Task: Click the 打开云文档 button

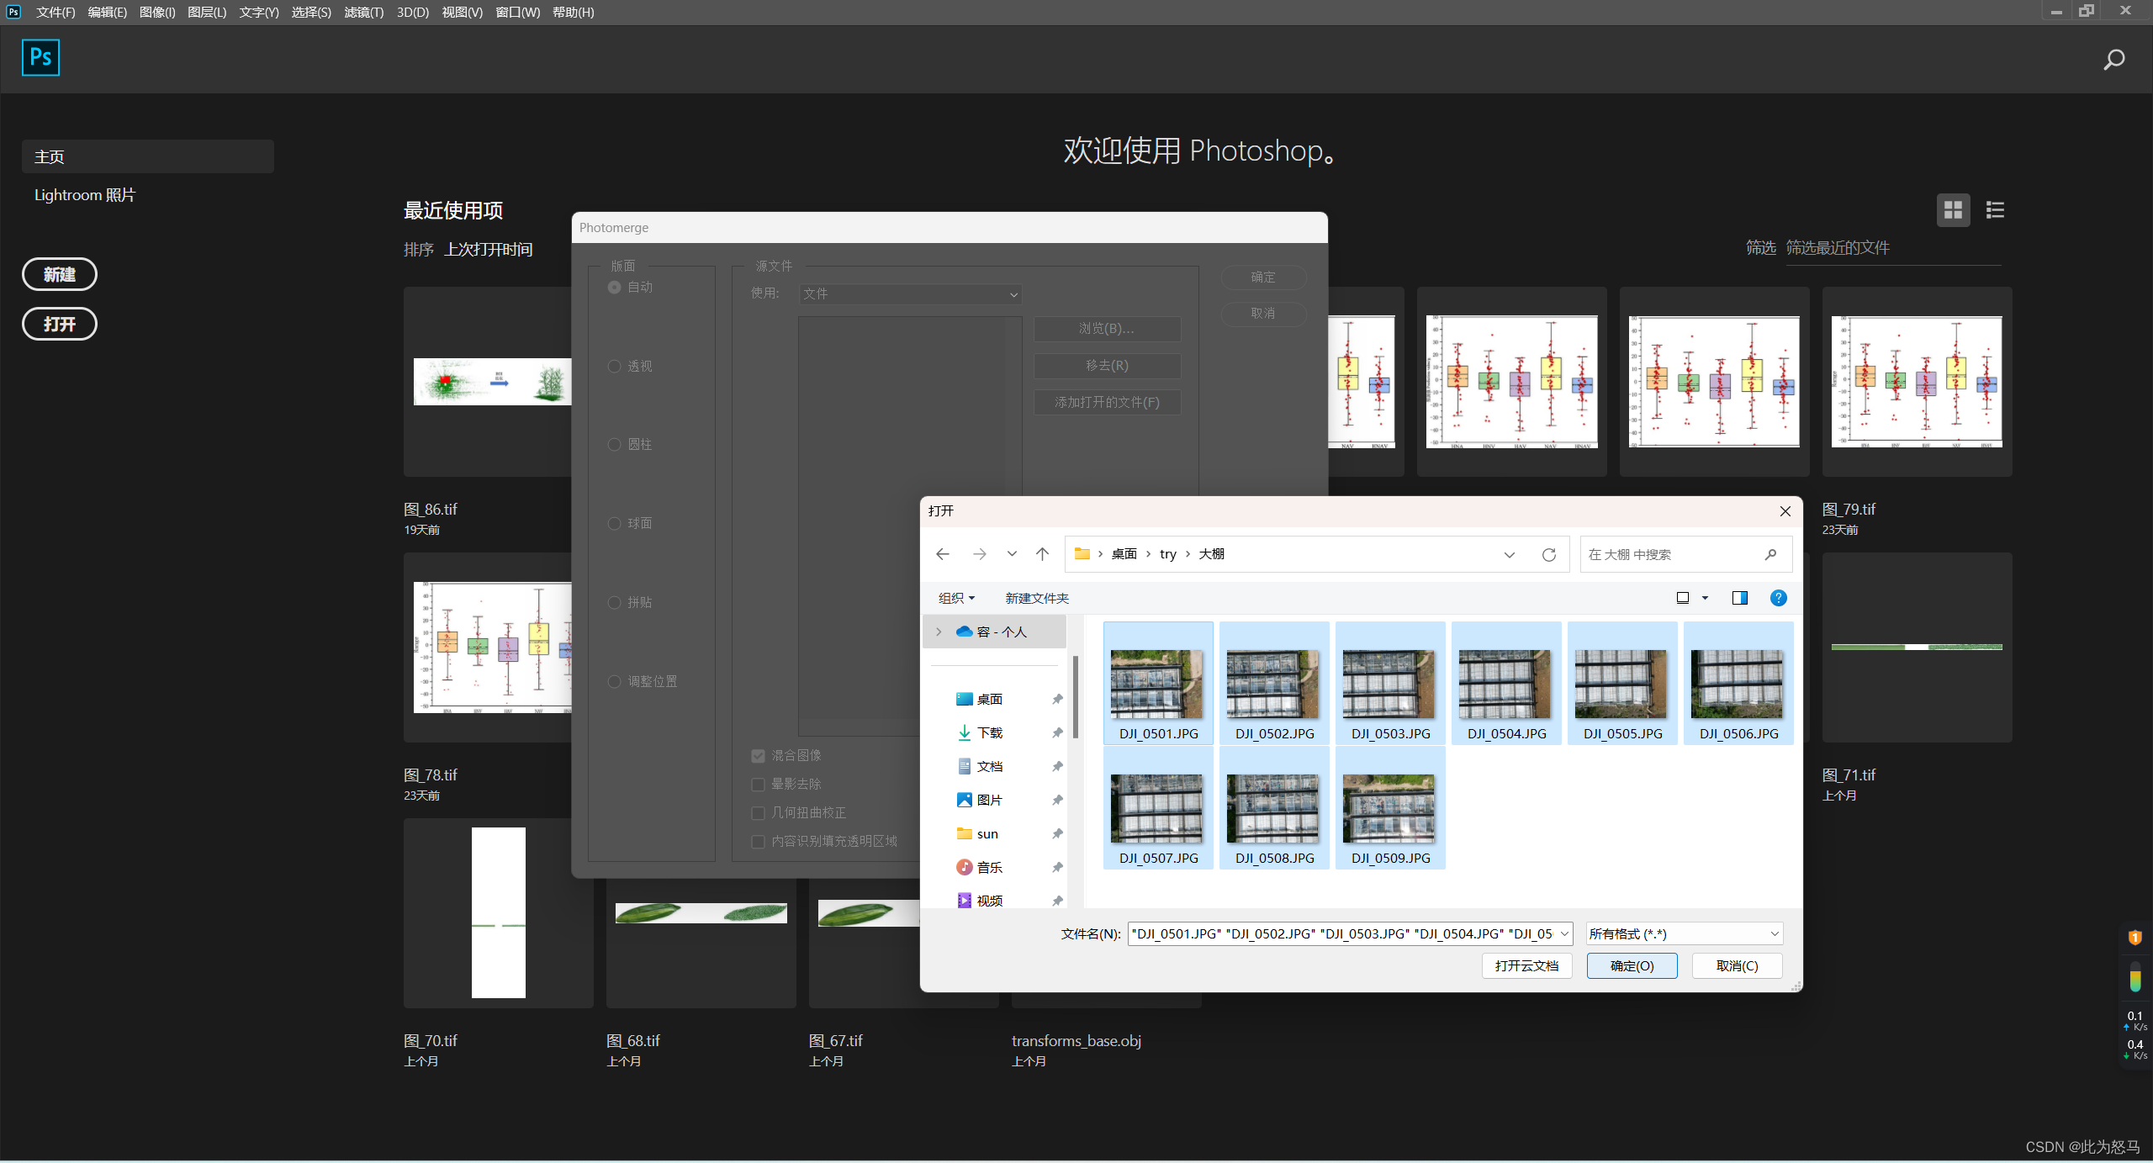Action: coord(1526,965)
